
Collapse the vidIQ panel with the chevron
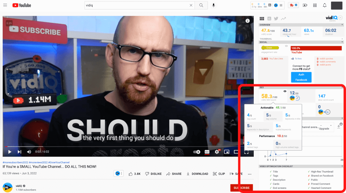[341, 18]
